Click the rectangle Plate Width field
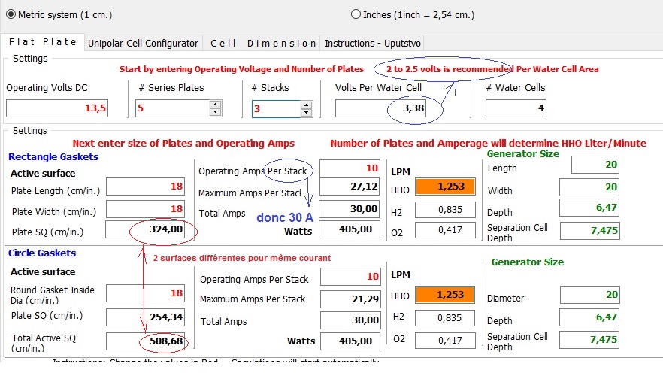 point(146,208)
